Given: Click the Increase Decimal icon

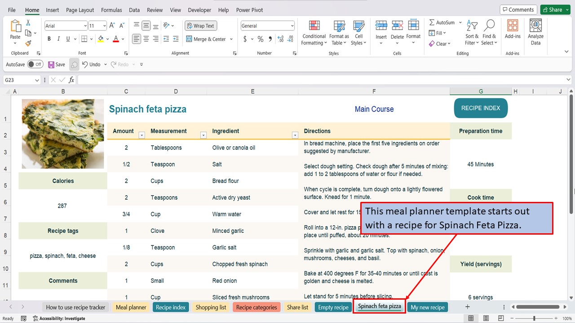Looking at the screenshot, I should click(280, 39).
